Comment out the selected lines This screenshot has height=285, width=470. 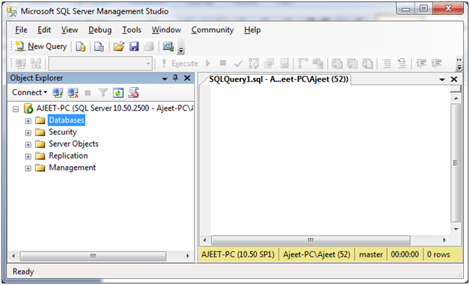(x=387, y=64)
